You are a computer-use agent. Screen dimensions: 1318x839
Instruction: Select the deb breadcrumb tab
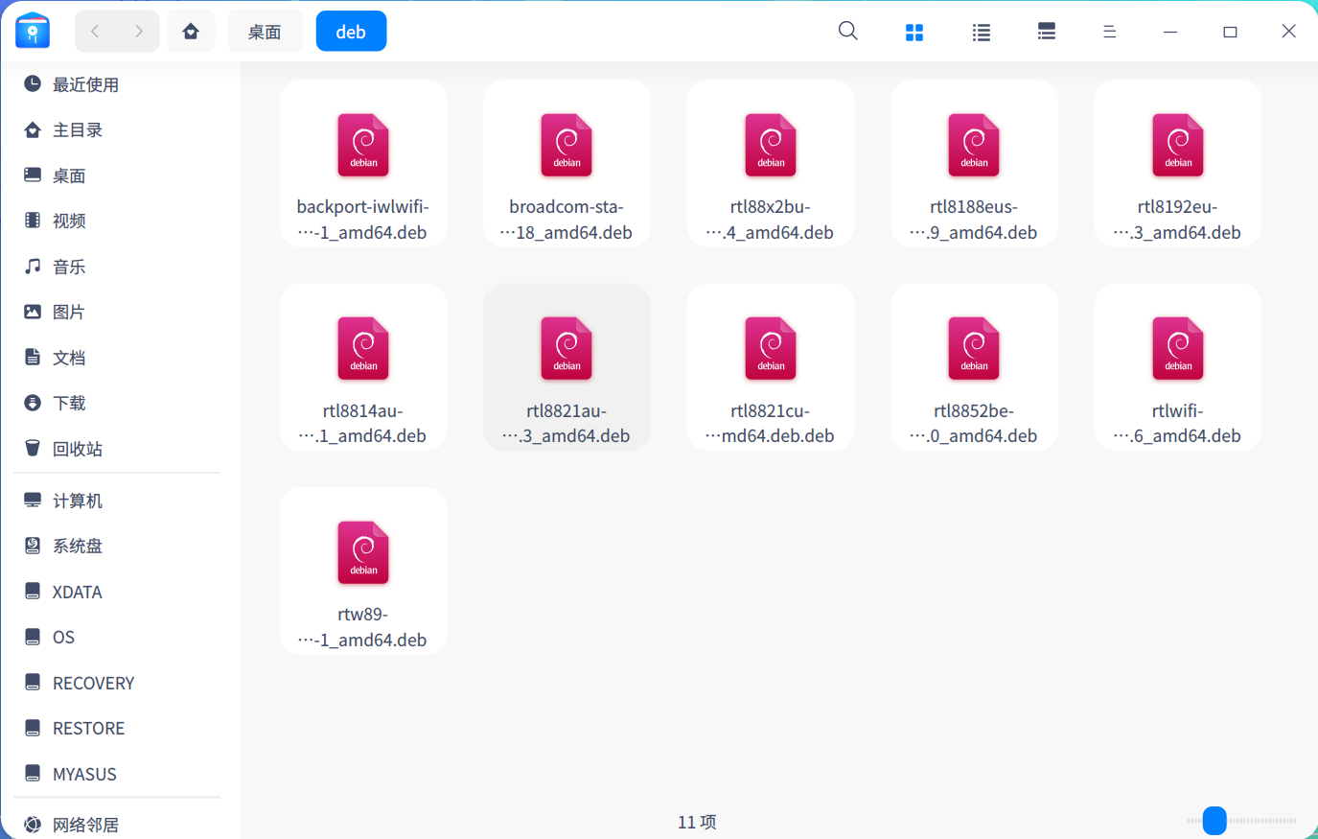pyautogui.click(x=351, y=31)
